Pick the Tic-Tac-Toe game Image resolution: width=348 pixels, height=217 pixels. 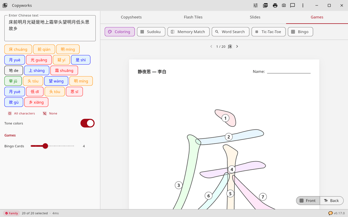pos(268,32)
